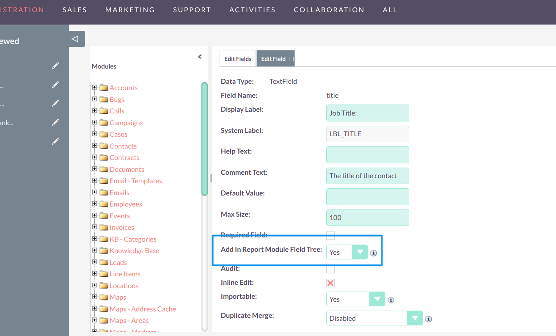
Task: Click the Employees folder icon
Action: [104, 204]
